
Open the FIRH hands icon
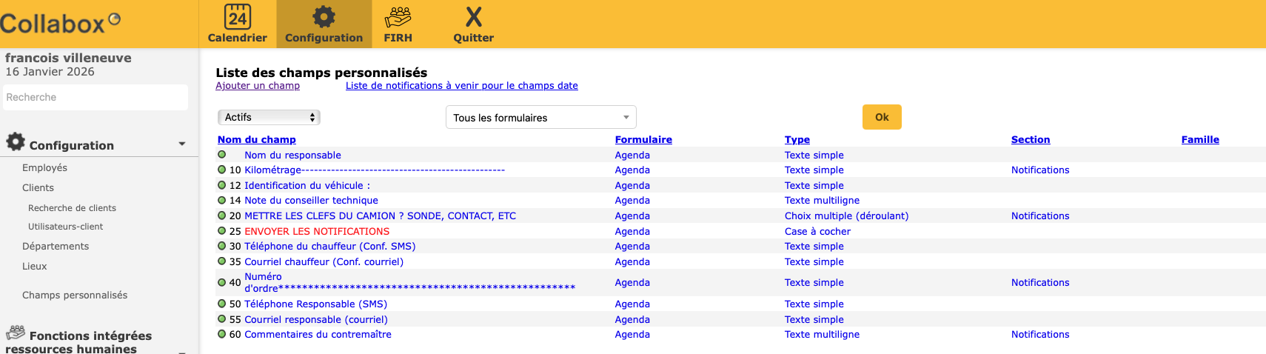point(398,17)
